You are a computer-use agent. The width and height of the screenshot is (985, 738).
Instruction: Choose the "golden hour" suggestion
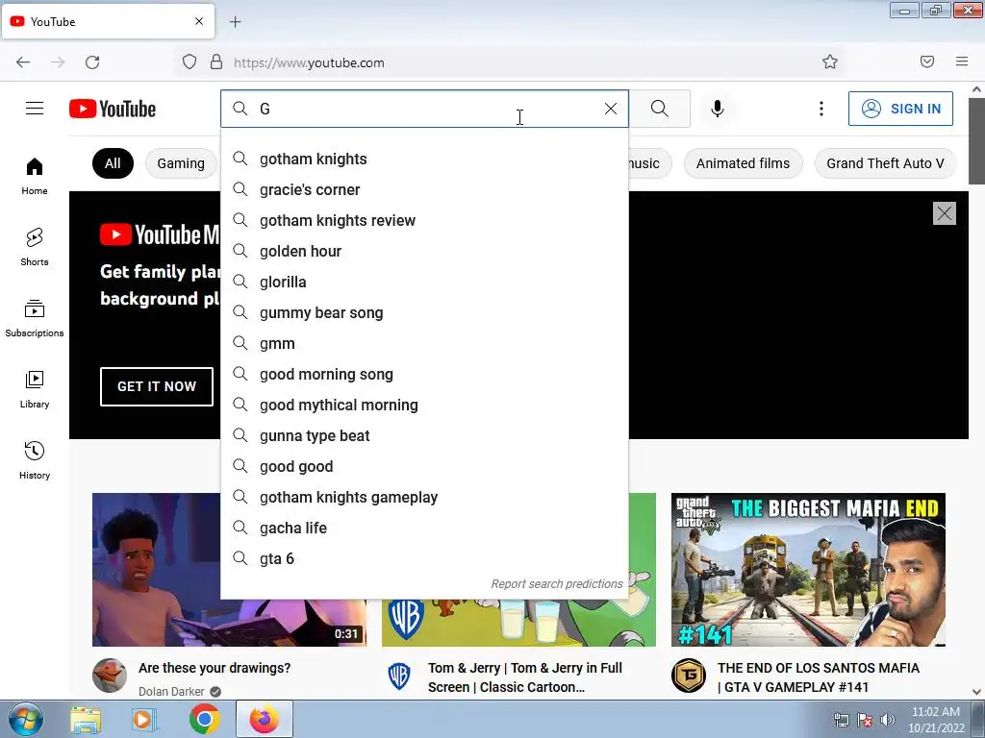[x=424, y=251]
